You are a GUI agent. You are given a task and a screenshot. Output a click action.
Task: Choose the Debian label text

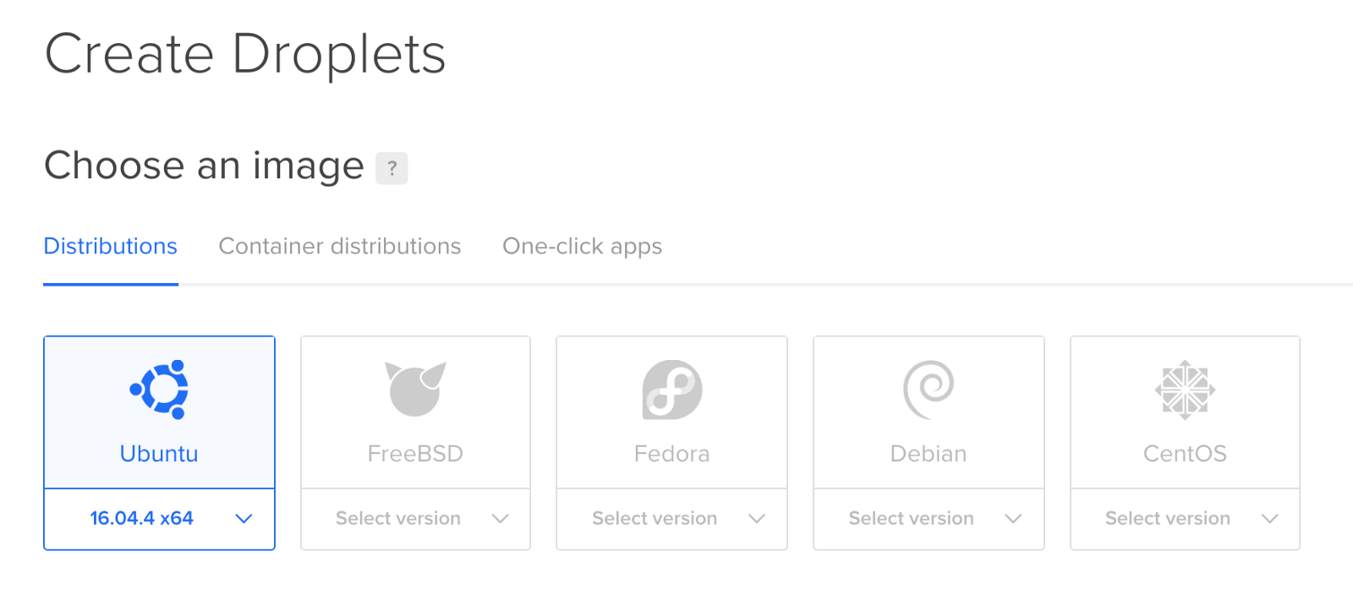point(928,454)
